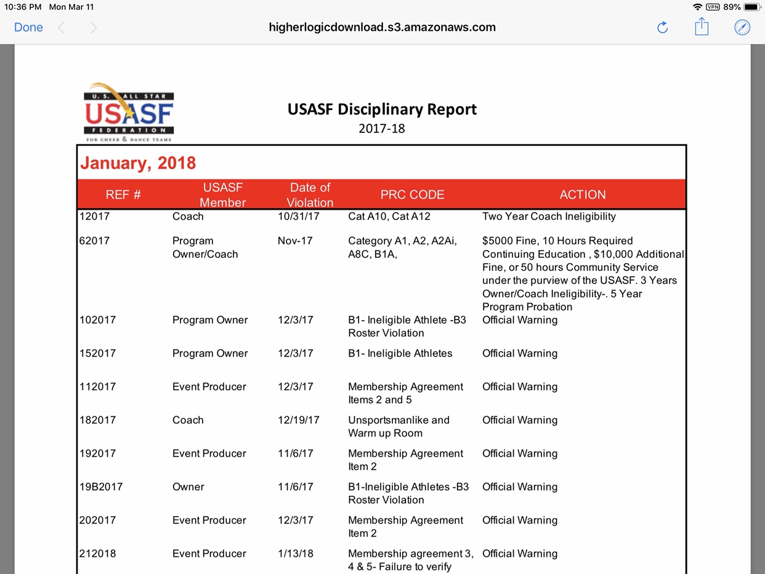
Task: Select Coach member in row 182017
Action: pos(188,419)
